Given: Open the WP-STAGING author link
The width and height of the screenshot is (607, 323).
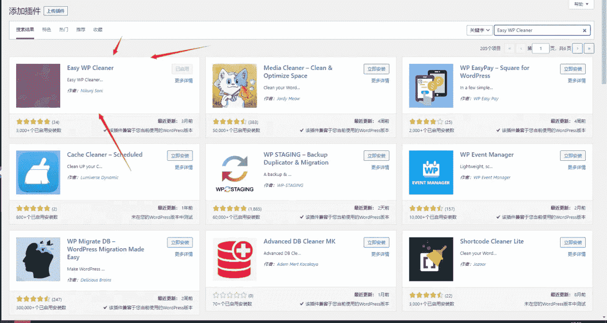Looking at the screenshot, I should coord(290,185).
